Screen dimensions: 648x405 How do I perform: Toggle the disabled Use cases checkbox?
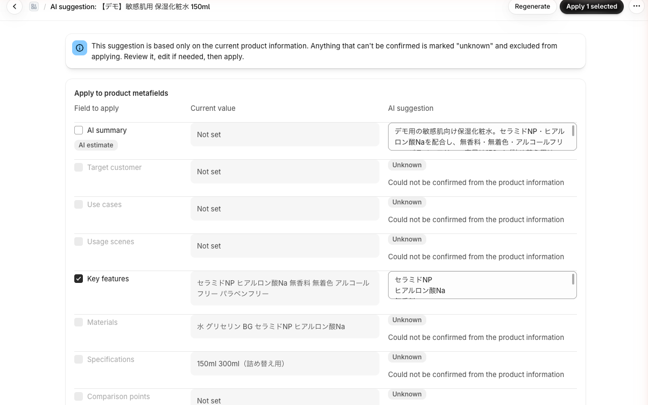[79, 204]
